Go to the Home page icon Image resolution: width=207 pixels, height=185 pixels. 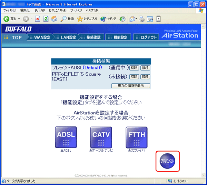coord(54,19)
